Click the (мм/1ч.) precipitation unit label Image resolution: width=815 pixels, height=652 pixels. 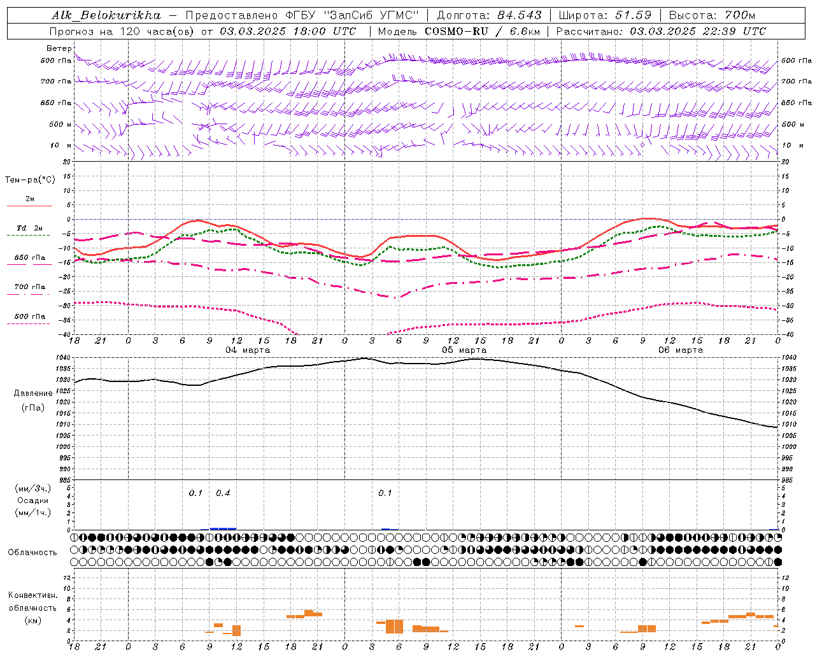[33, 513]
